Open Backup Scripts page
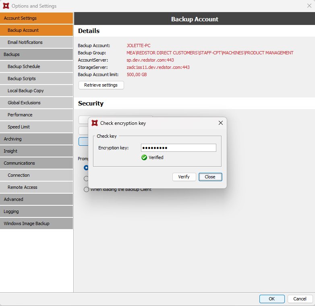 coord(36,79)
